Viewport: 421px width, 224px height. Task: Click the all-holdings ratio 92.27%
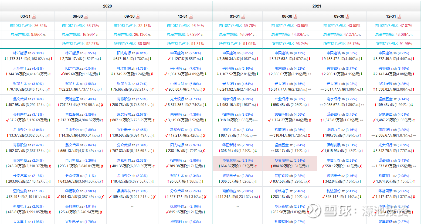[93, 44]
